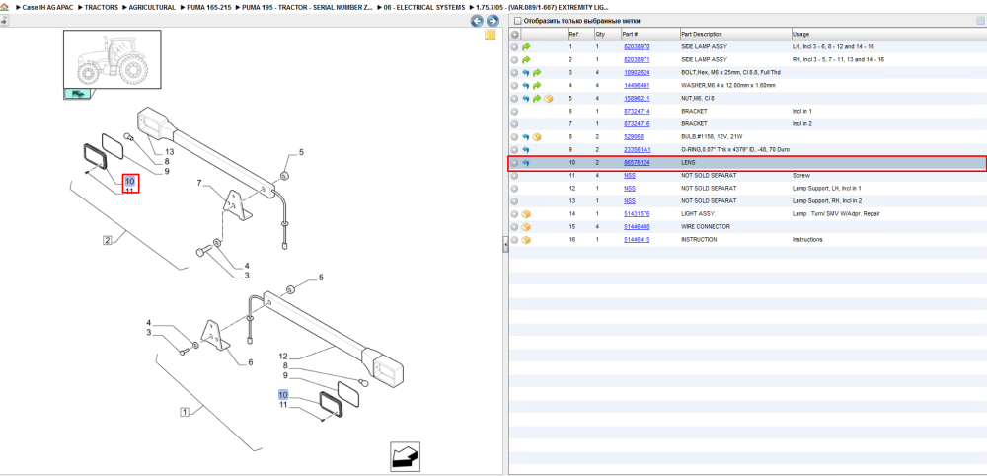
Task: Open part number link 14496401
Action: coord(637,86)
